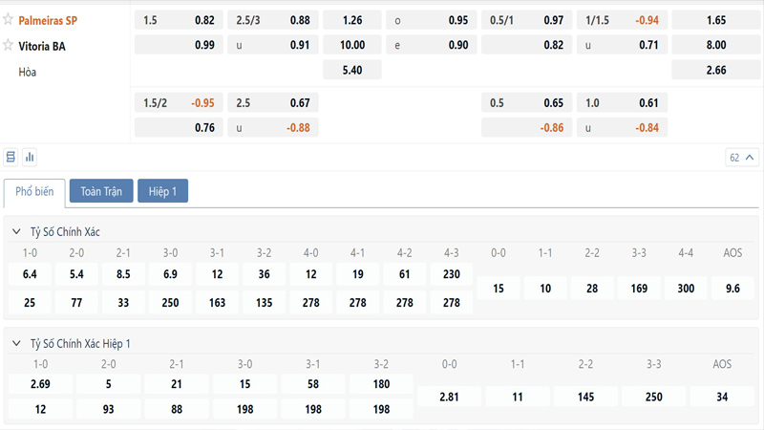
Task: Select handicap 1.5/2 odds -0.95
Action: tap(179, 103)
